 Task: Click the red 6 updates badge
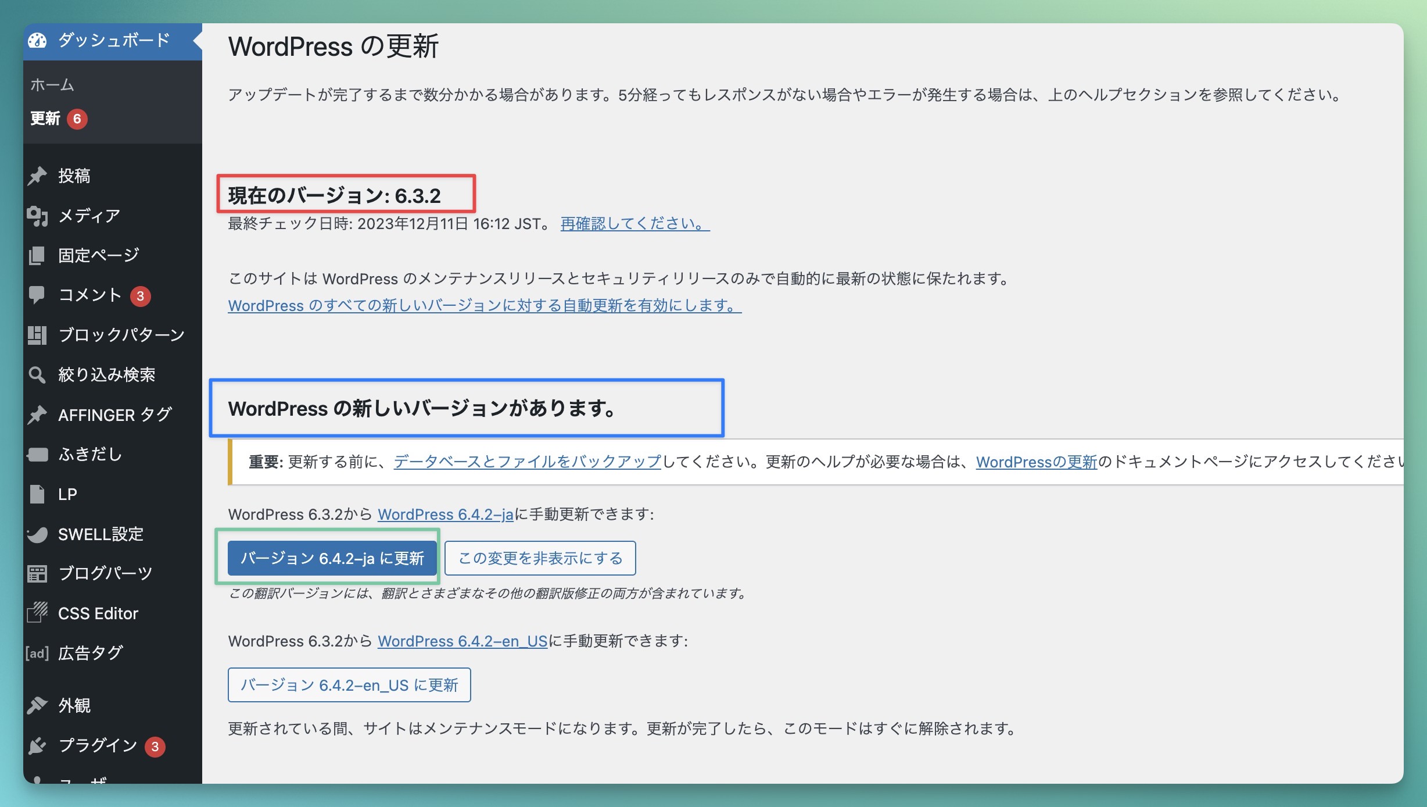pyautogui.click(x=77, y=119)
